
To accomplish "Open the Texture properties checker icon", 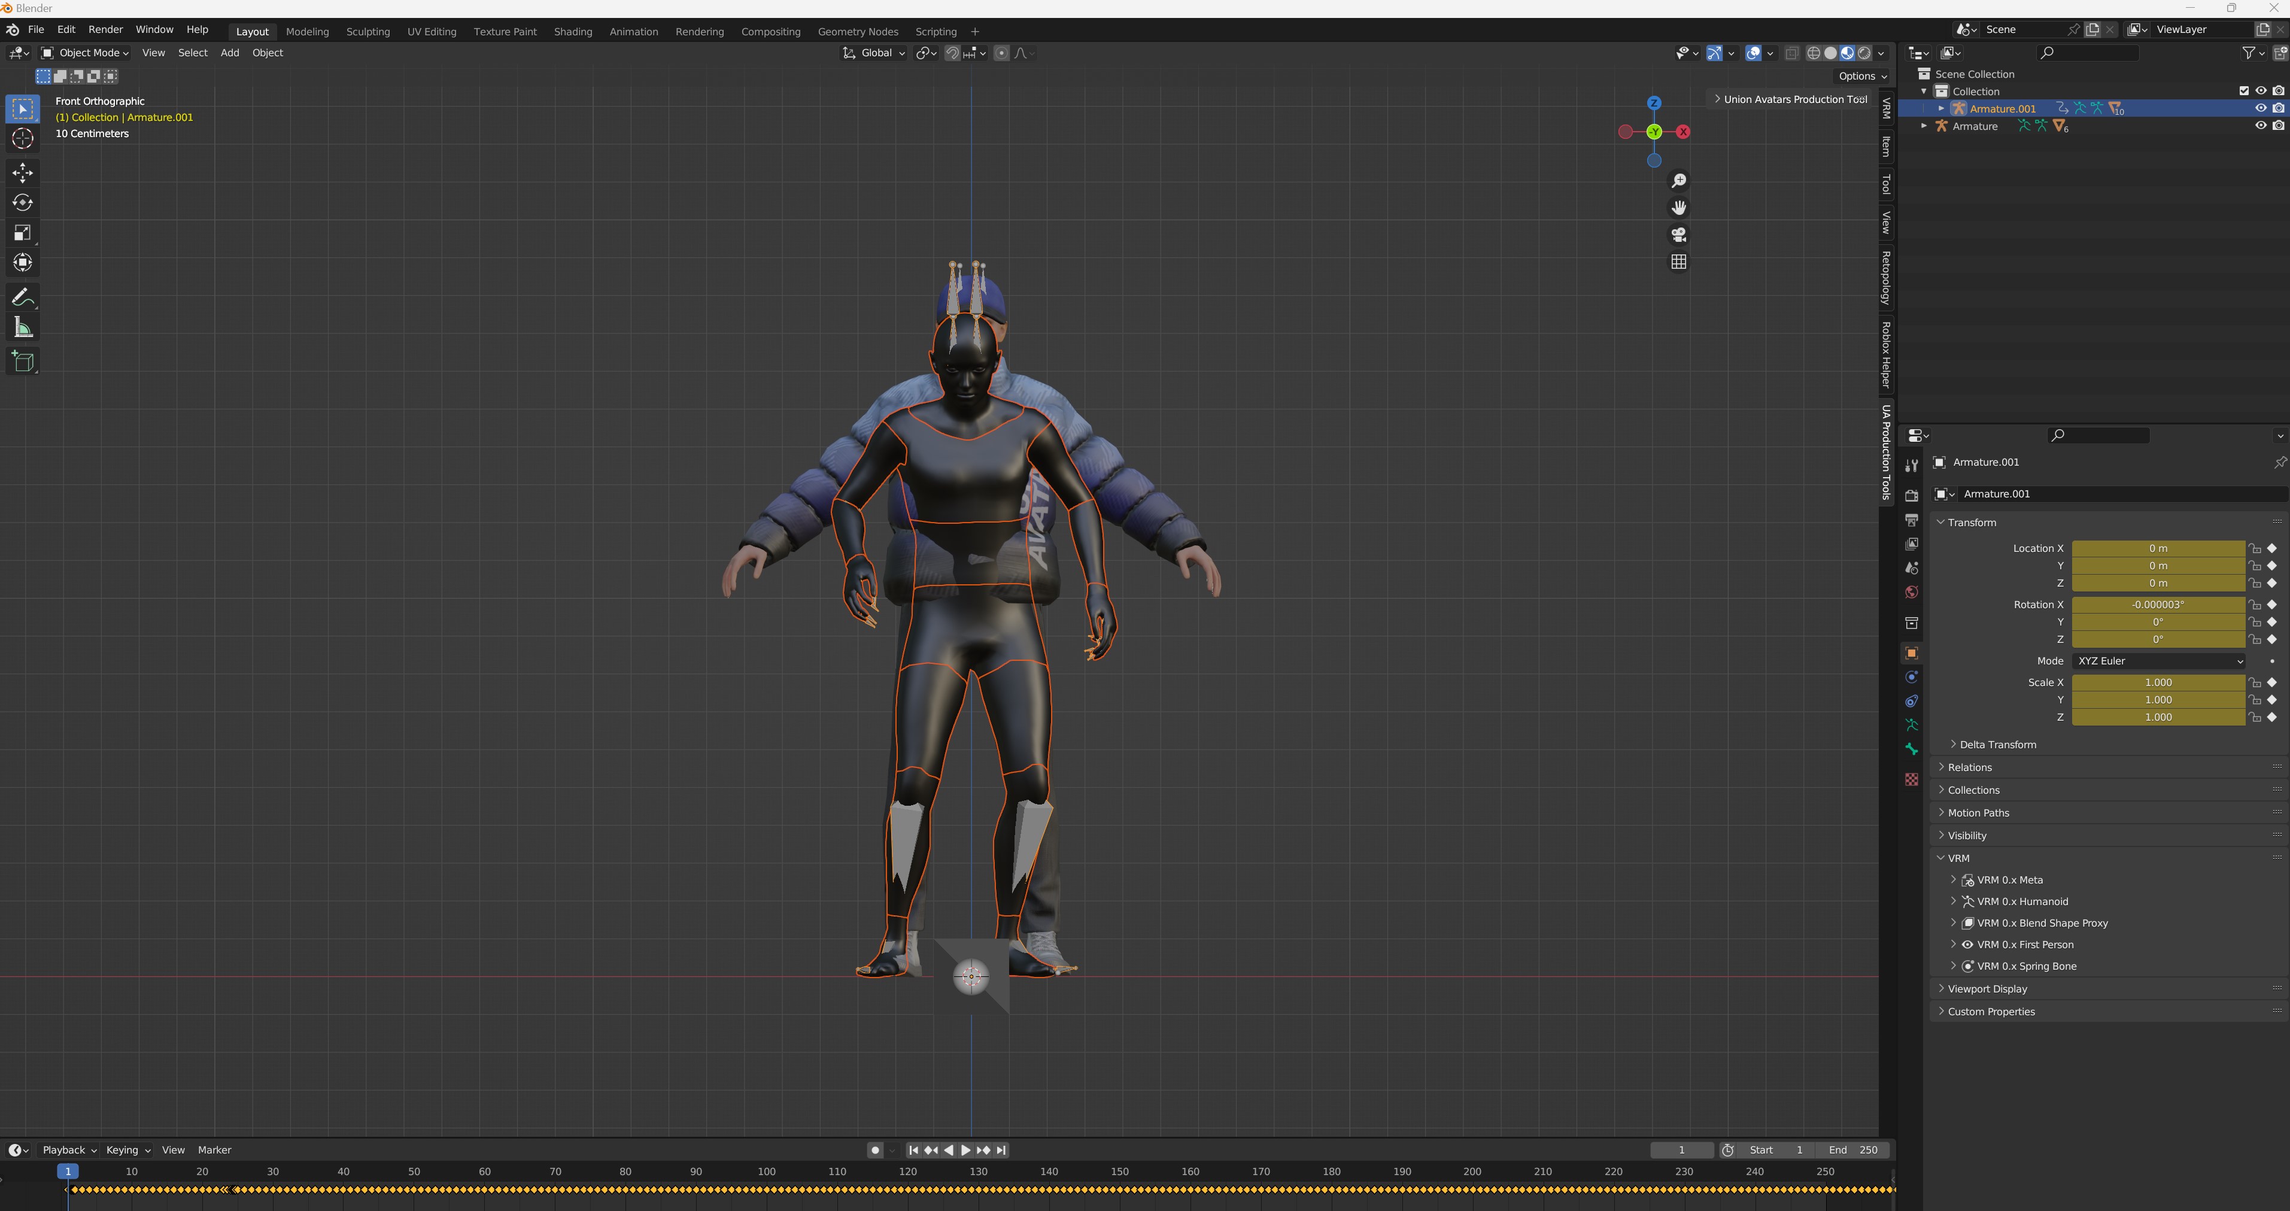I will [1911, 780].
